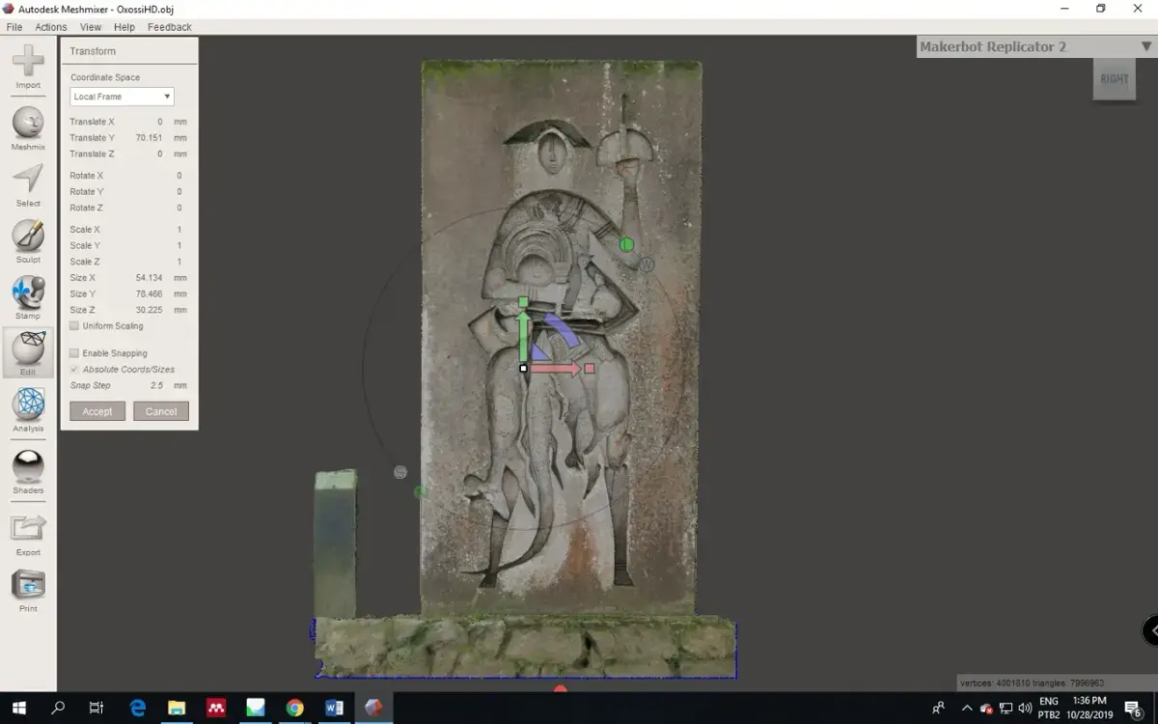Open the Actions menu

pyautogui.click(x=51, y=27)
